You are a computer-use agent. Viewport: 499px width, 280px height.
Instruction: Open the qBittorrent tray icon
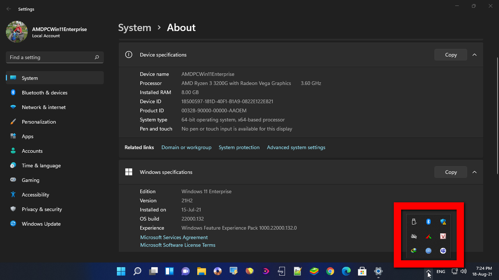[428, 251]
